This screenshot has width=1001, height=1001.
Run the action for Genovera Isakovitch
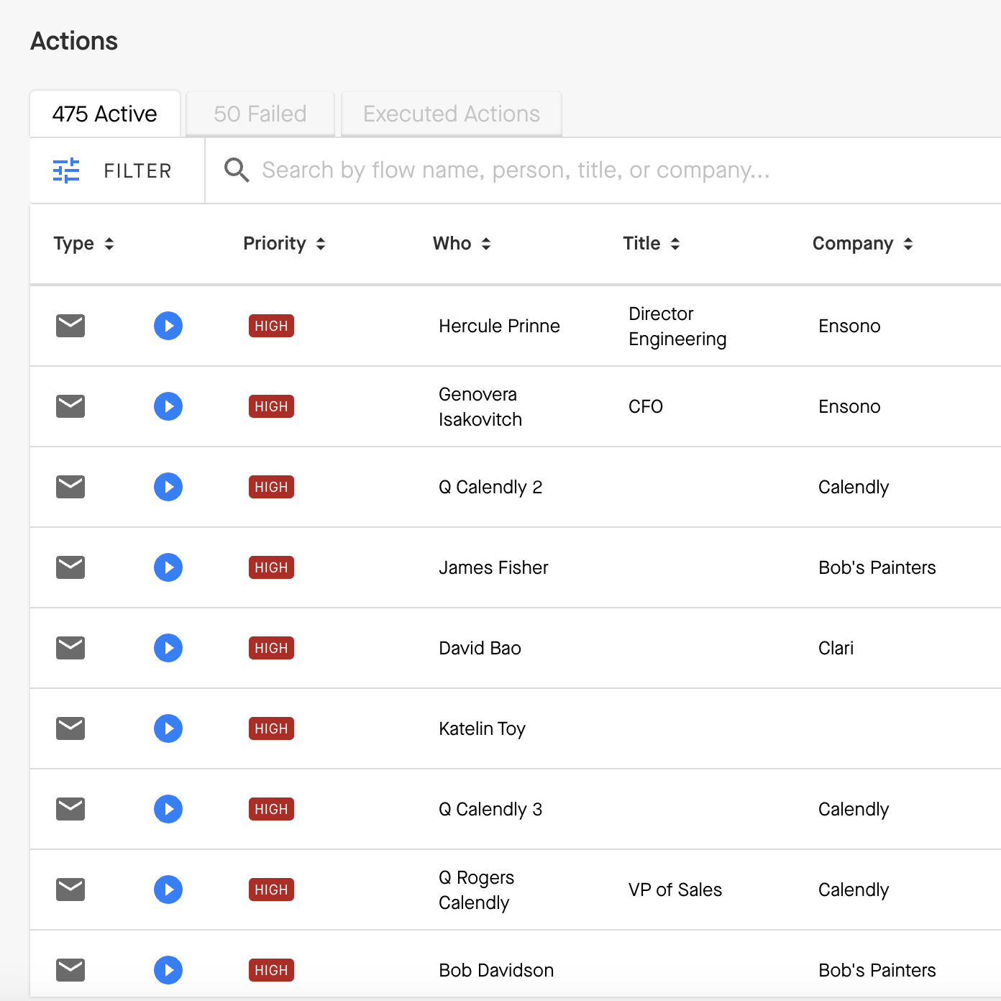point(168,406)
